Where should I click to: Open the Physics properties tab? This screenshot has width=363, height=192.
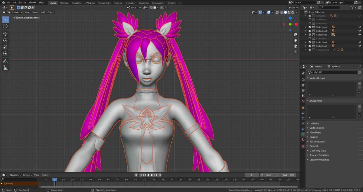click(x=303, y=124)
